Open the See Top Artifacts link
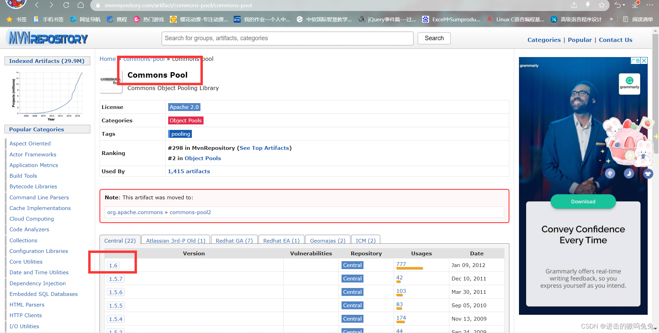 point(264,148)
